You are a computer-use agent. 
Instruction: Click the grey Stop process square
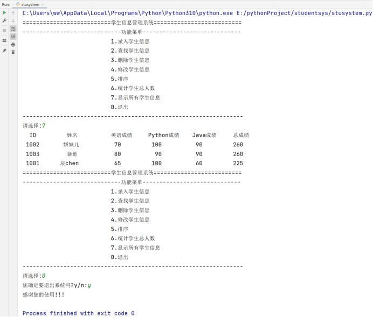[4, 30]
